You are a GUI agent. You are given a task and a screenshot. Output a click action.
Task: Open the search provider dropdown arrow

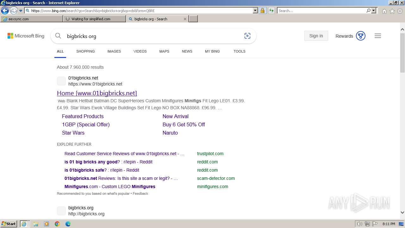pyautogui.click(x=374, y=10)
